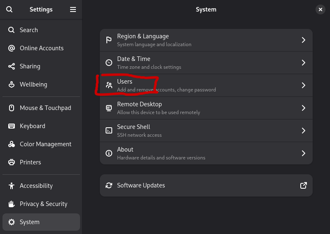Viewport: 330px width, 234px height.
Task: Click the About info icon
Action: click(109, 153)
